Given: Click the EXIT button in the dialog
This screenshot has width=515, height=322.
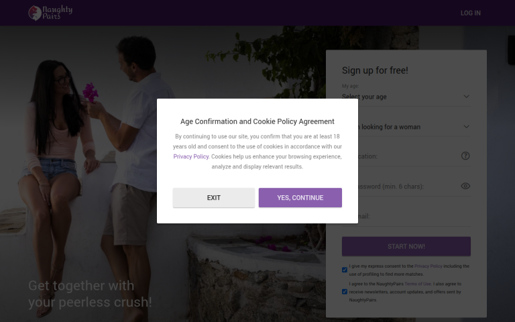Looking at the screenshot, I should pos(214,198).
